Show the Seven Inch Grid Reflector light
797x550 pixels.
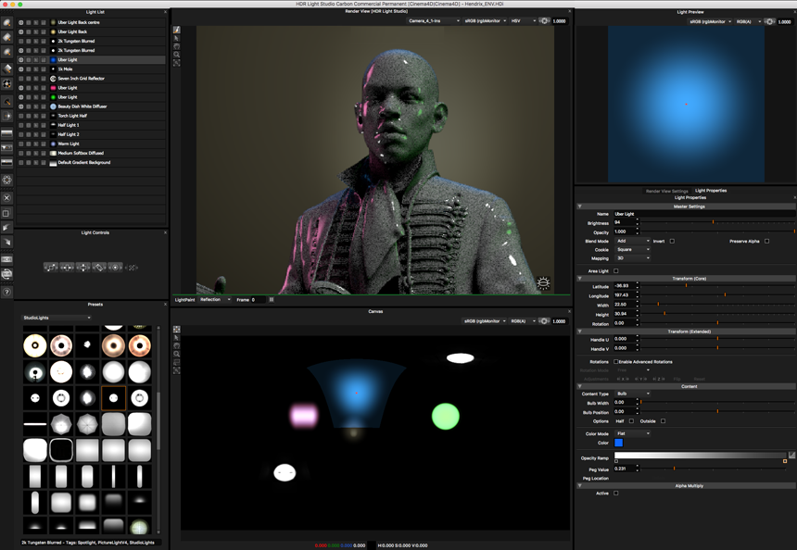coord(20,78)
